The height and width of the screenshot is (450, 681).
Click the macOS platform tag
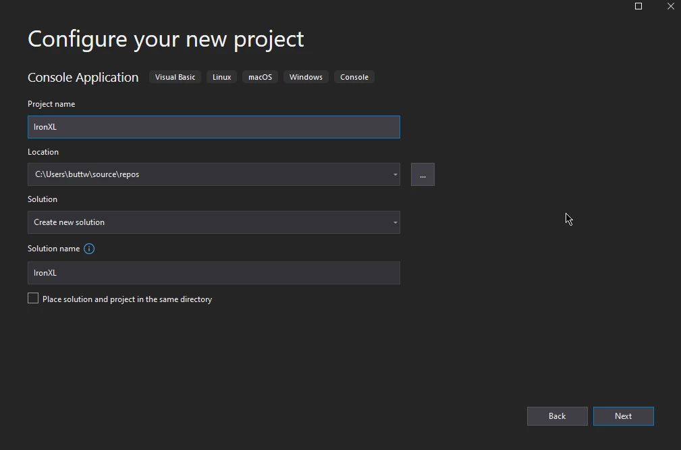click(x=260, y=77)
